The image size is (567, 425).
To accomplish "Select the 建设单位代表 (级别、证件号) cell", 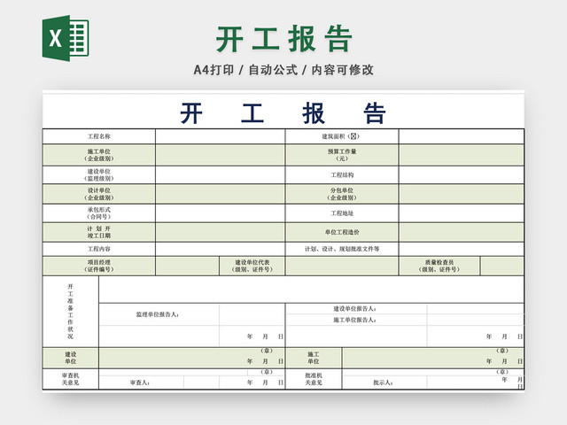I will [x=252, y=266].
